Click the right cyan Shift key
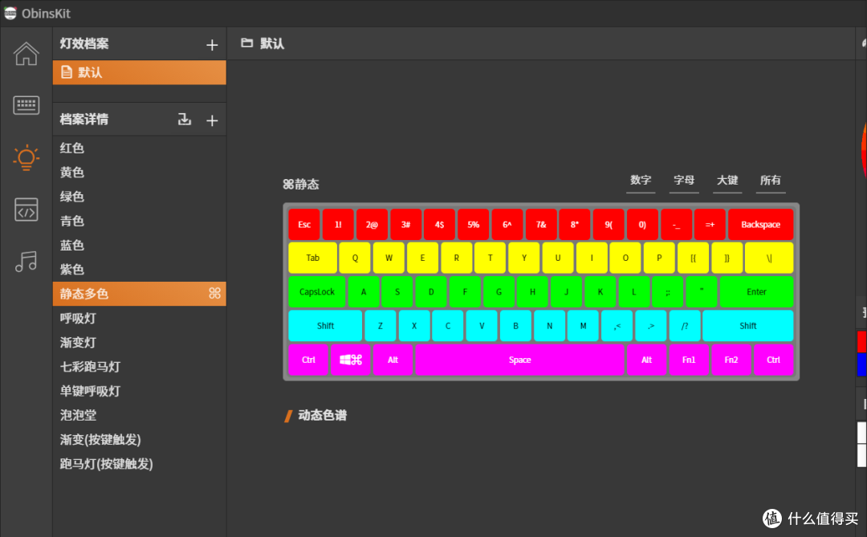 747,326
